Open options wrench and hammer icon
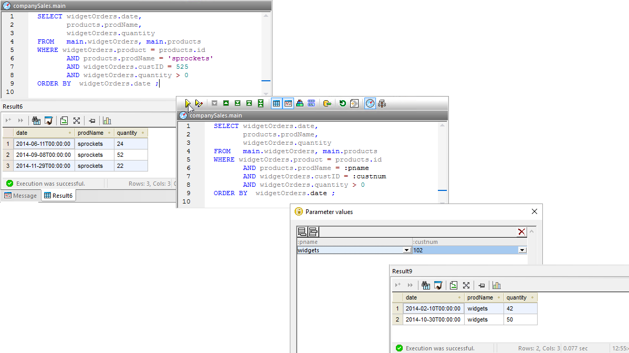 [382, 103]
